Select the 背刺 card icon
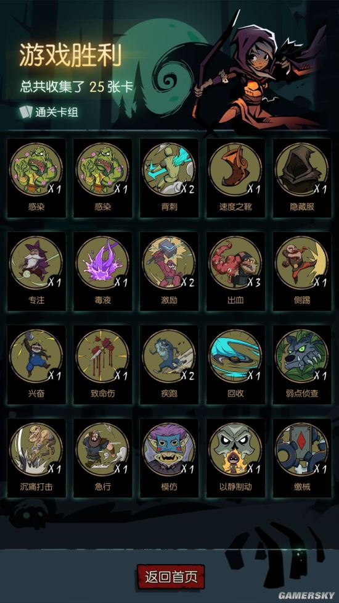 [x=169, y=178]
